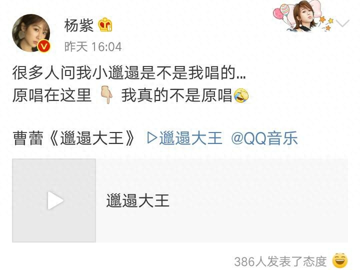360x270 pixels.
Task: Open the round profile avatar photo
Action: 31,33
